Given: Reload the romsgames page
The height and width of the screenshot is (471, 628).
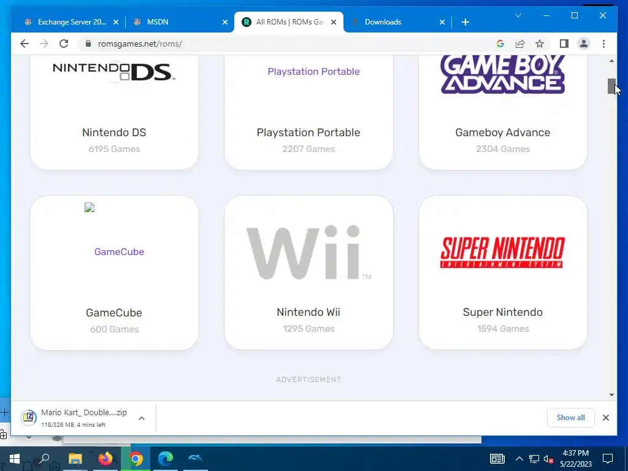Looking at the screenshot, I should tap(64, 44).
